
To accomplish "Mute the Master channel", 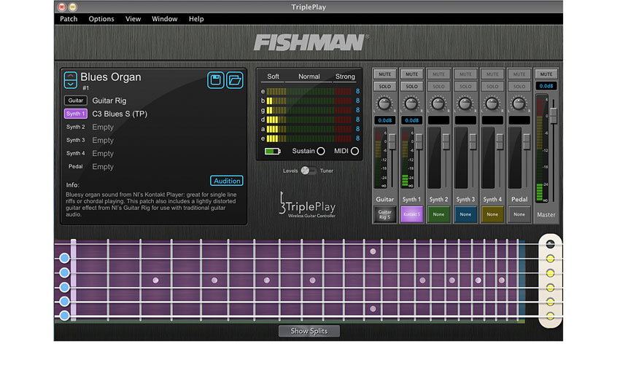I will (546, 74).
